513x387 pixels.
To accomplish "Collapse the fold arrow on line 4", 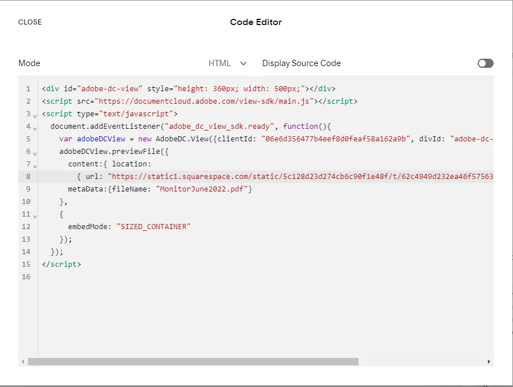I will [x=35, y=129].
